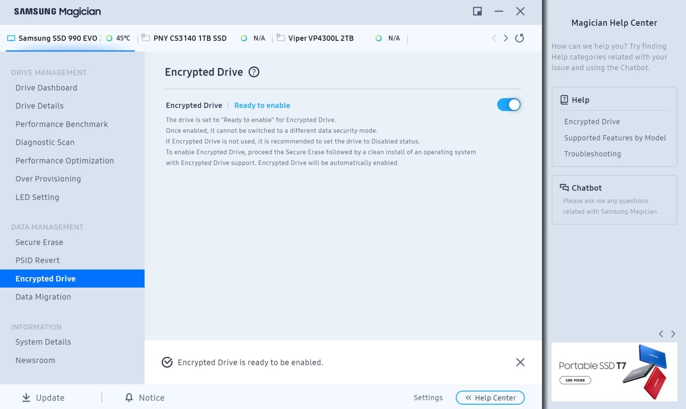Click SEE MORE on Portable SSD T7 ad
Viewport: 686px width, 409px height.
[575, 380]
